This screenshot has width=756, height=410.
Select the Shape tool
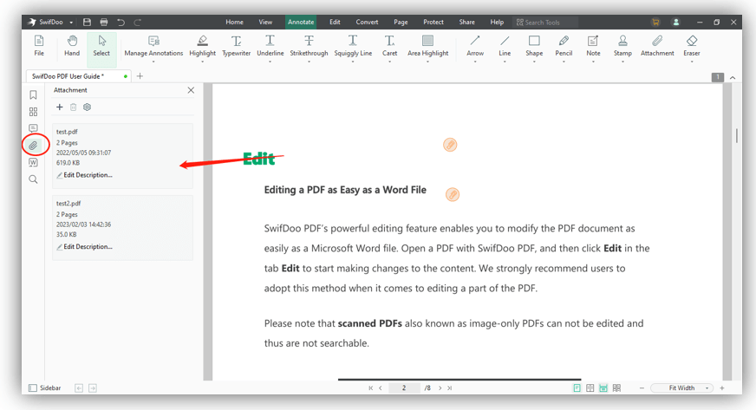click(x=534, y=46)
